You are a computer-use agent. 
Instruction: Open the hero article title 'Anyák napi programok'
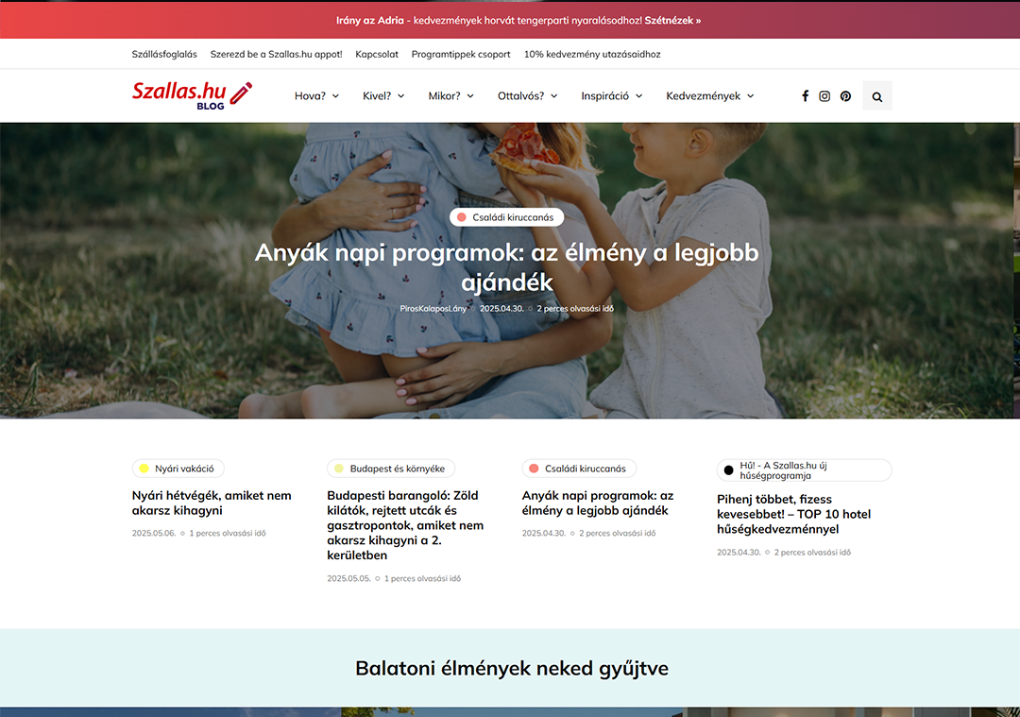tap(507, 266)
